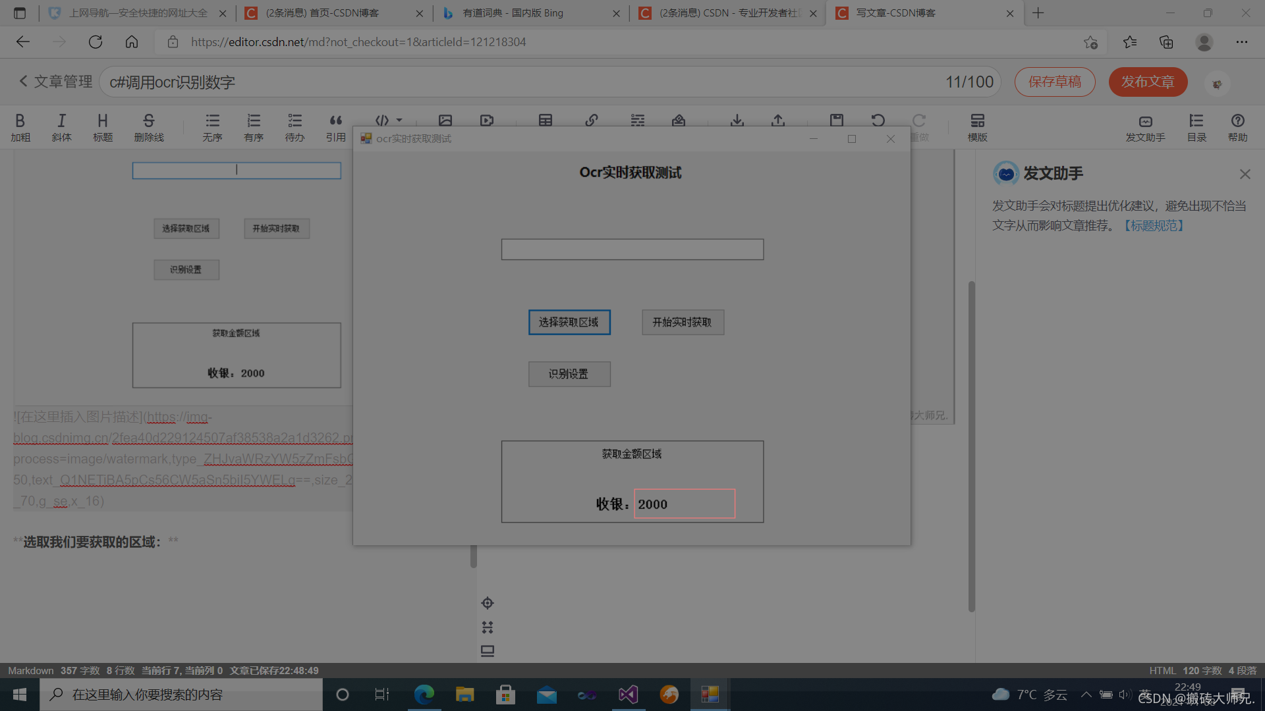Click the 获取金额区域 label in ocr window
The image size is (1265, 711).
tap(632, 454)
